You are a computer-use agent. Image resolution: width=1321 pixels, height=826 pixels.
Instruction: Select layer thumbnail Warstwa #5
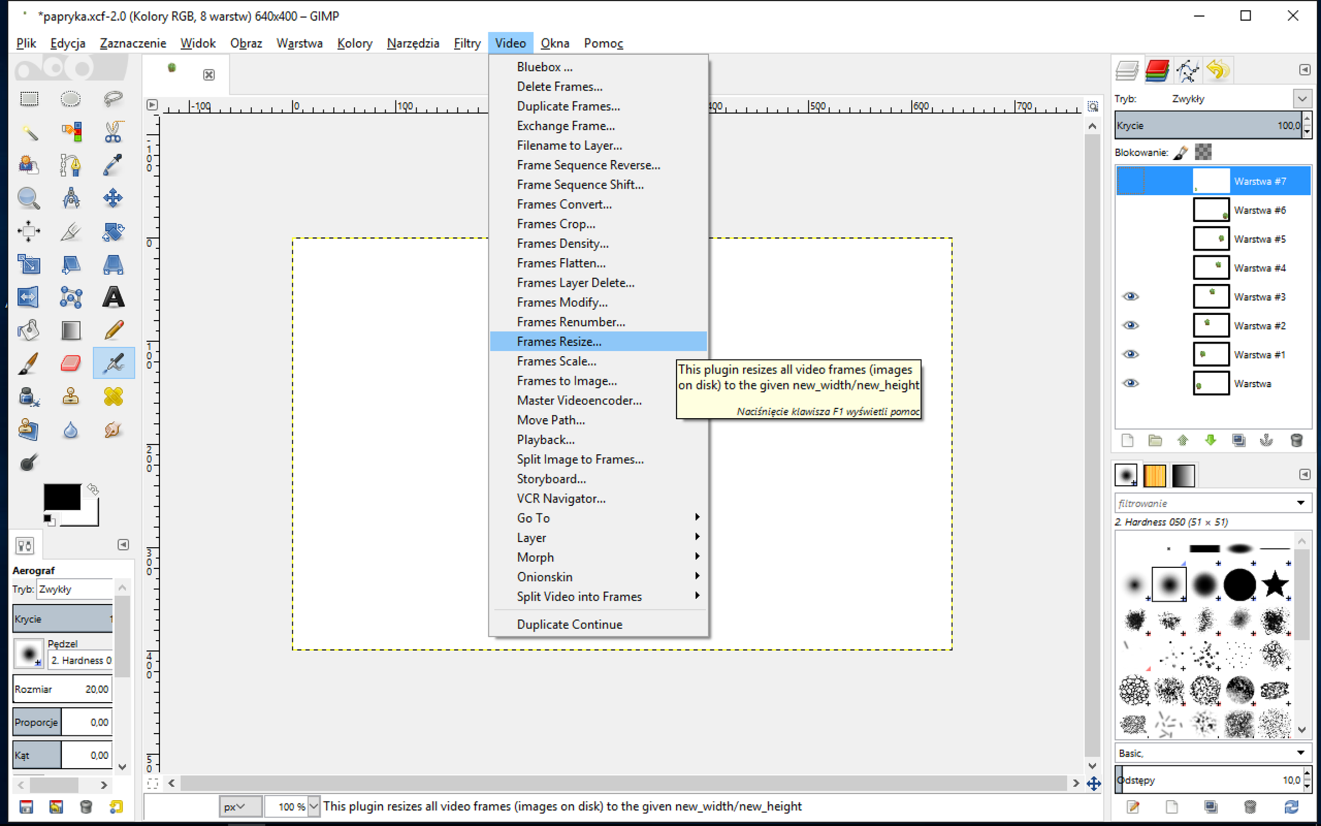pos(1210,239)
